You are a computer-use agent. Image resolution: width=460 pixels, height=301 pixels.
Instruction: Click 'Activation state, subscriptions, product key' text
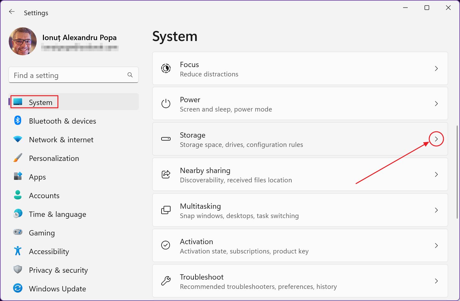click(244, 251)
